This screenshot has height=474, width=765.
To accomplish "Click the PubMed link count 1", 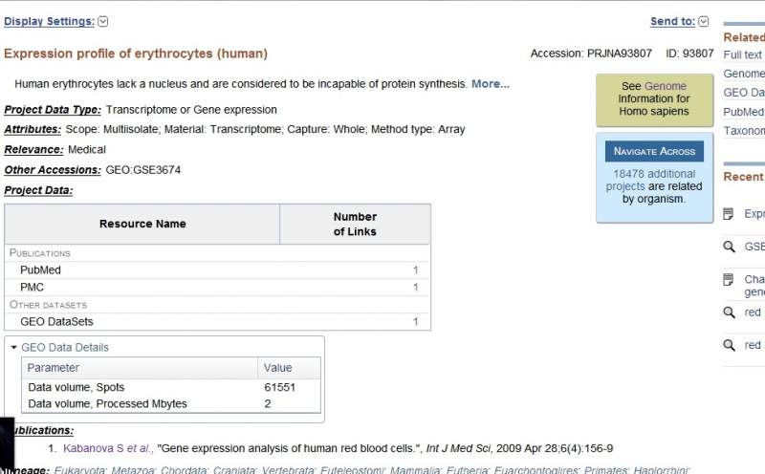I will coord(416,270).
